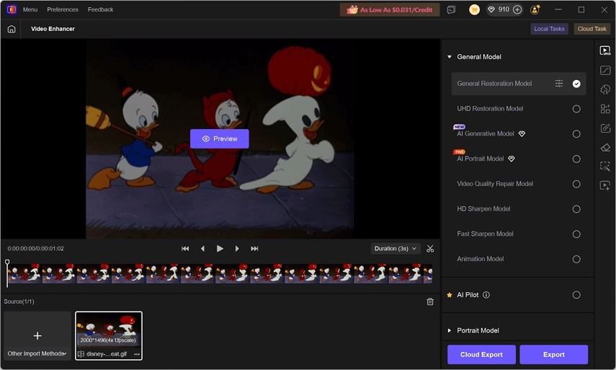Open the second sidebar tool icon
Image resolution: width=616 pixels, height=370 pixels.
coord(605,71)
